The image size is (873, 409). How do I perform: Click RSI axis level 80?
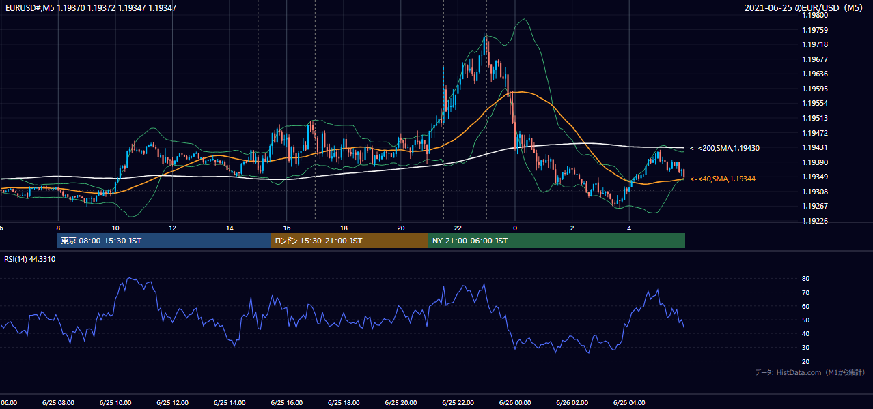tap(806, 279)
